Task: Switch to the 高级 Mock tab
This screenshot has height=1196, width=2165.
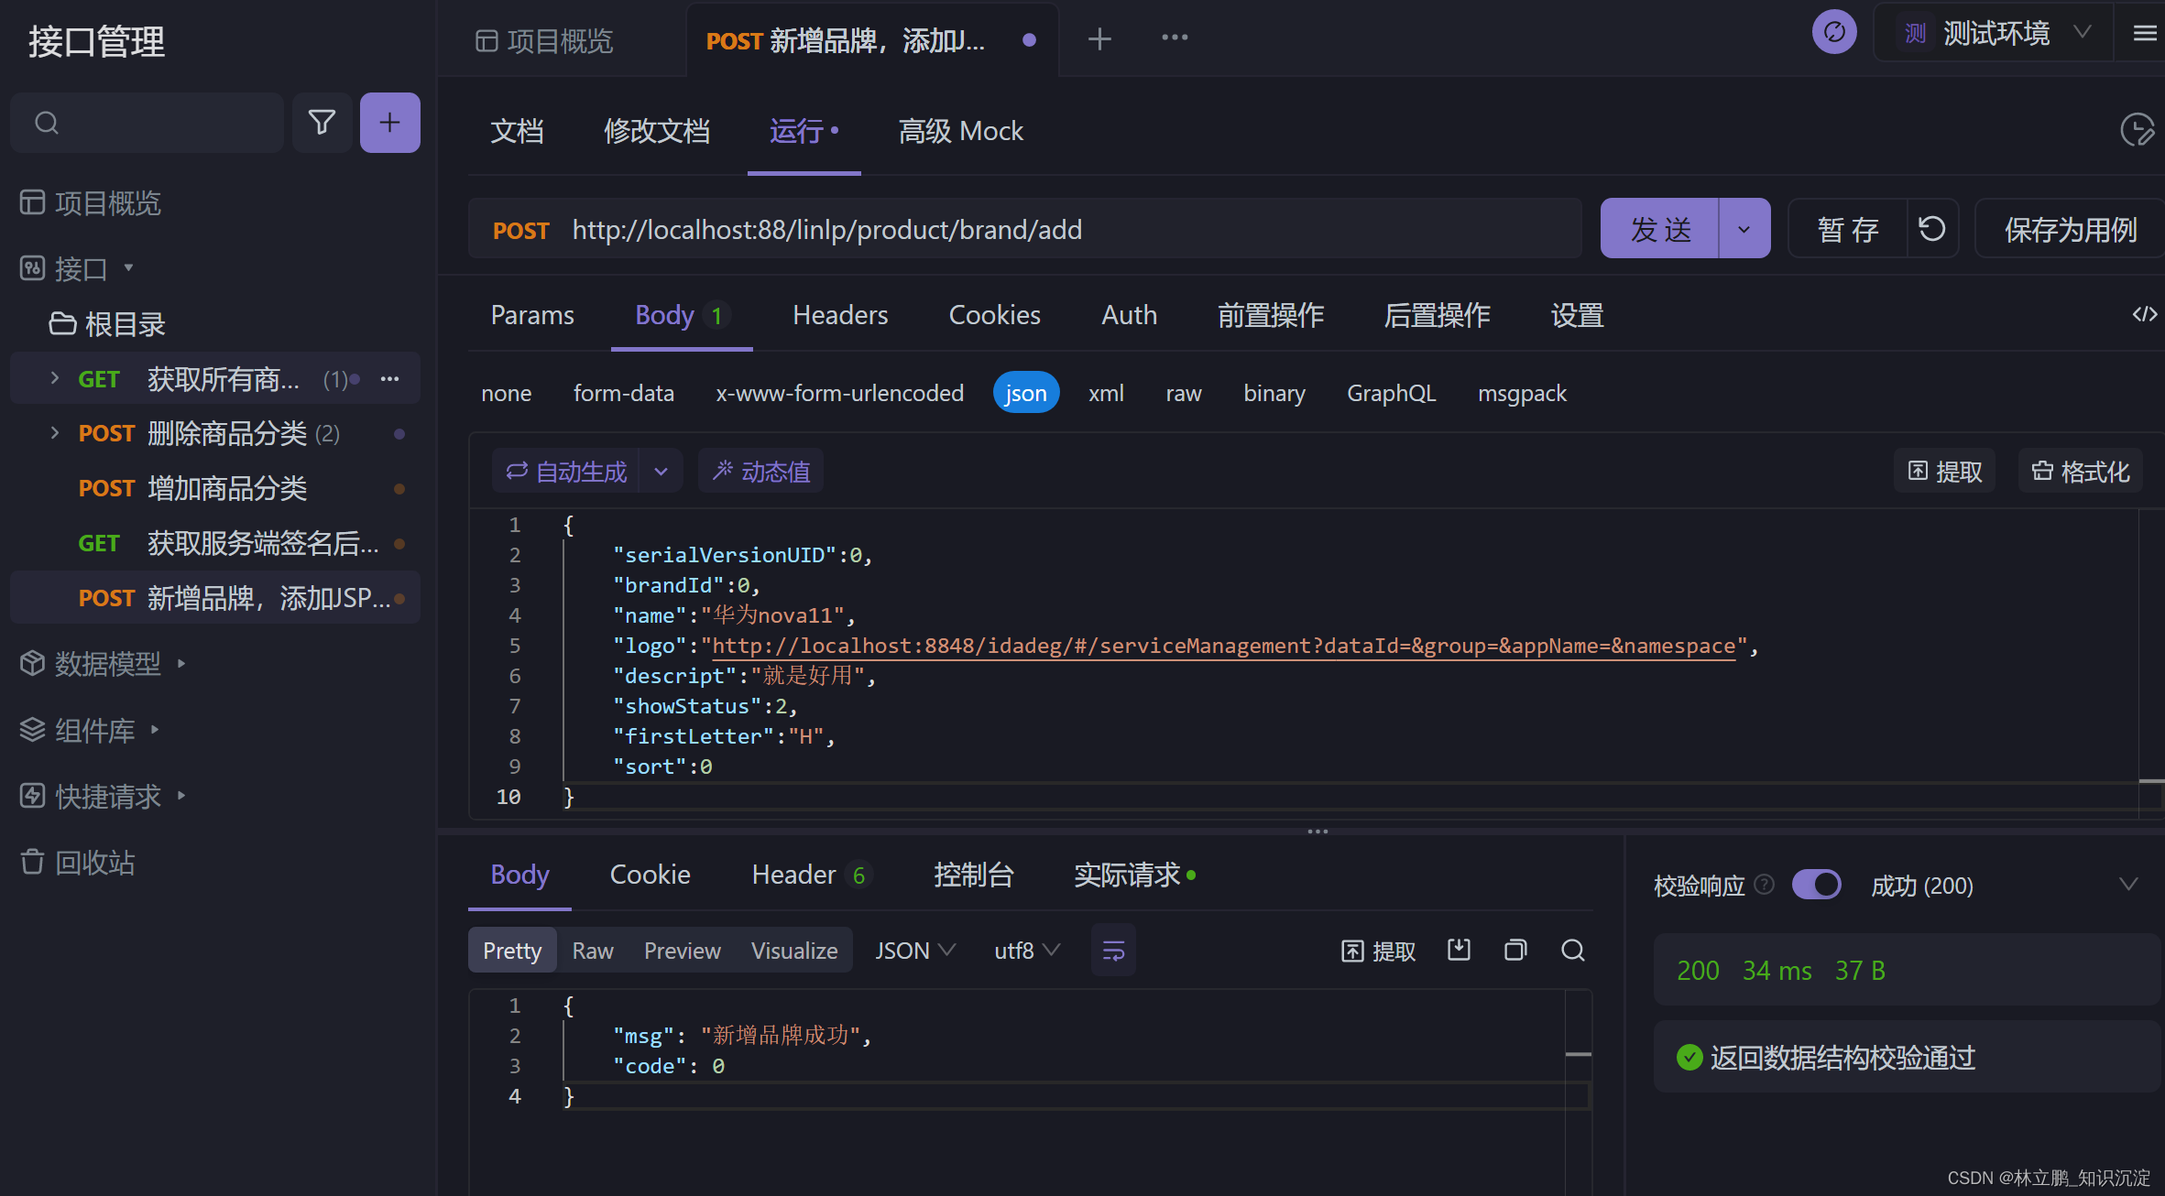Action: (960, 131)
